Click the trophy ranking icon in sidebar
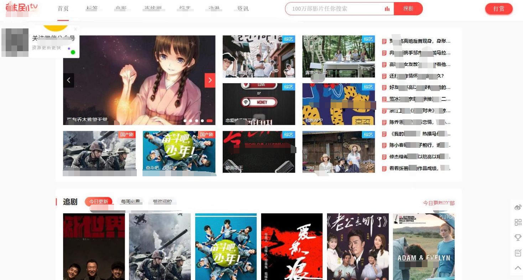 point(518,237)
